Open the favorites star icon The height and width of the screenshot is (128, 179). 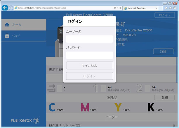pyautogui.click(x=170, y=8)
